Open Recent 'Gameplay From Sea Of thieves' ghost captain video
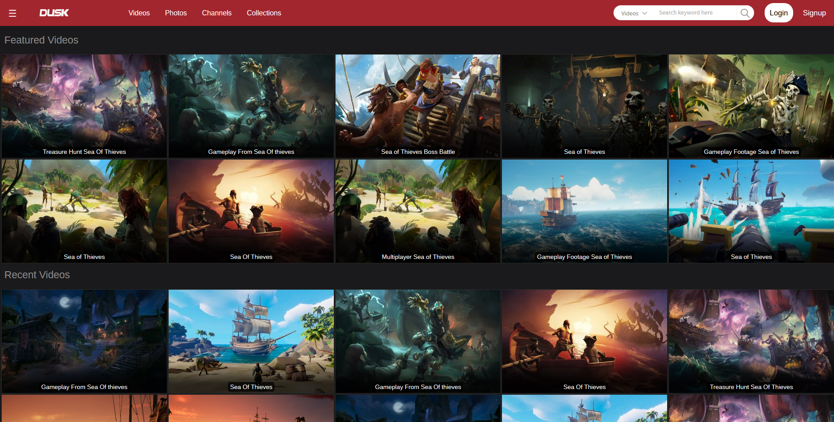 [418, 341]
